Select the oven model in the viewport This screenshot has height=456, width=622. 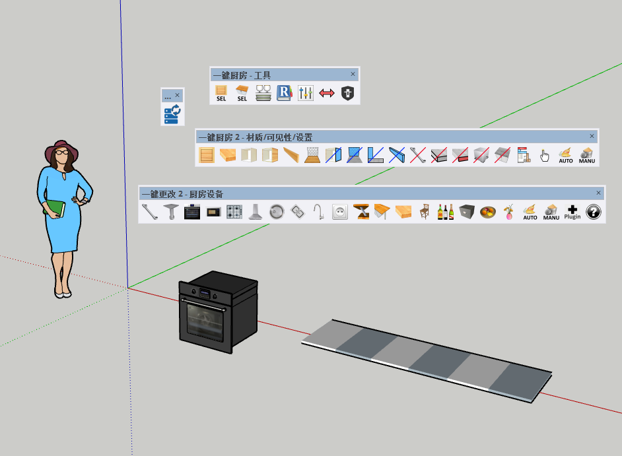tap(217, 310)
